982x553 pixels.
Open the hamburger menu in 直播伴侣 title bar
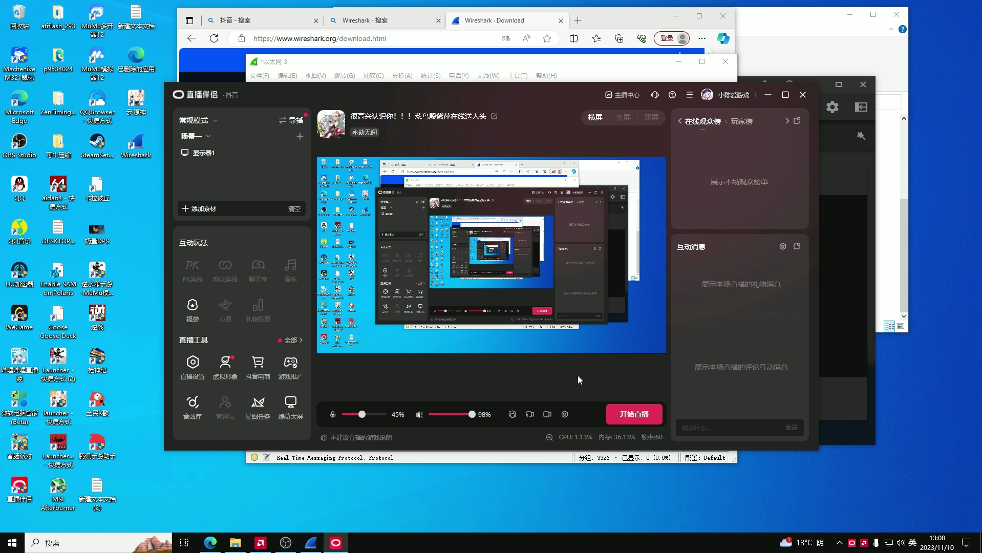pyautogui.click(x=690, y=95)
